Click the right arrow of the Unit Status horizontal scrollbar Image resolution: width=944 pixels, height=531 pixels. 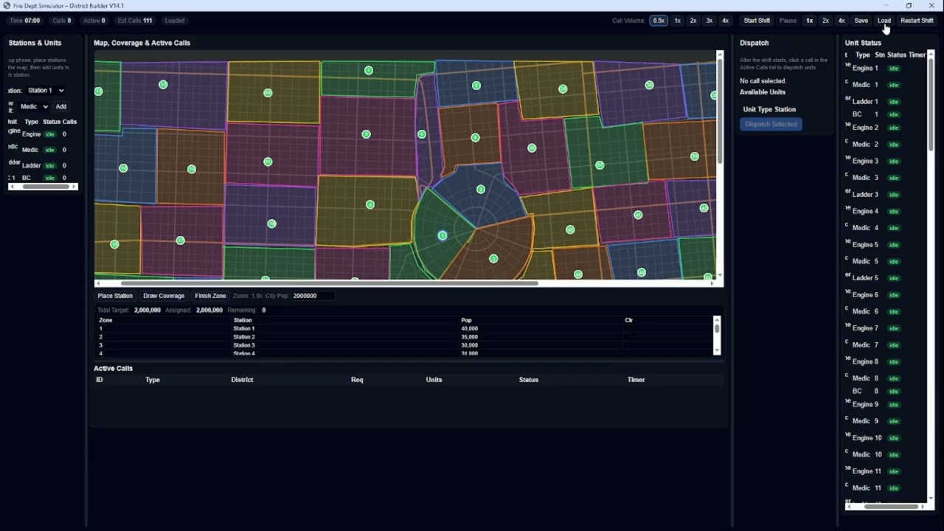click(922, 507)
